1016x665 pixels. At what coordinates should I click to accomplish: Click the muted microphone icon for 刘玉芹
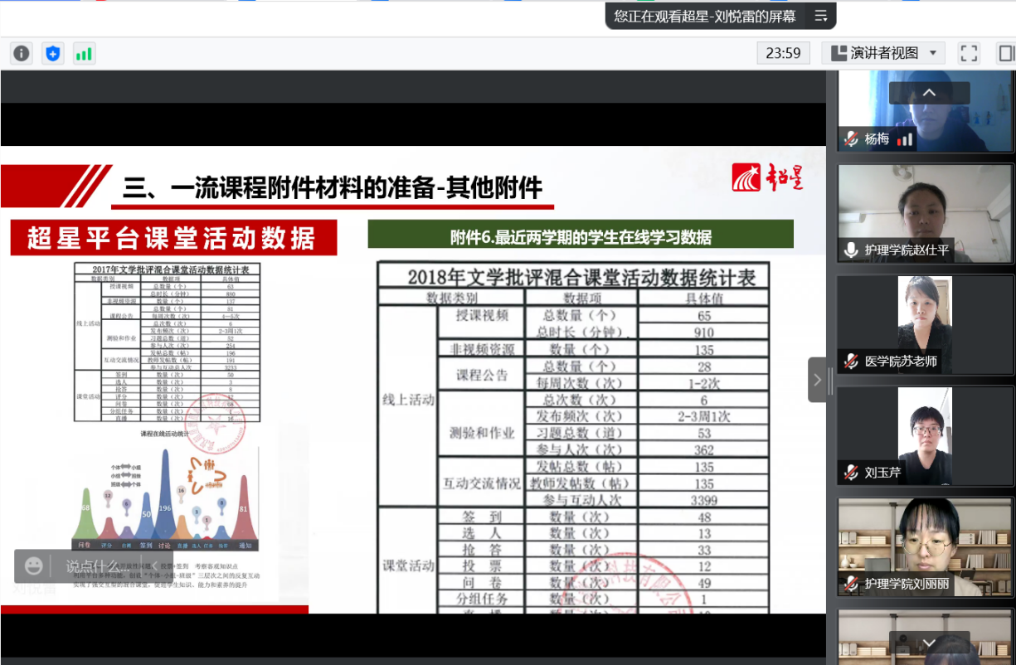pos(851,472)
